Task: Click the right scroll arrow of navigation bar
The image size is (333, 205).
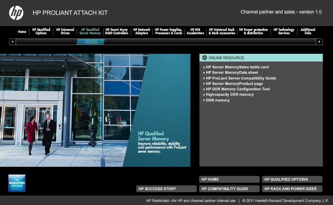Action: pos(319,42)
